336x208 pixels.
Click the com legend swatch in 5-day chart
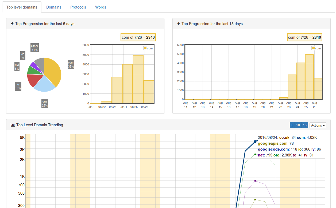click(145, 48)
